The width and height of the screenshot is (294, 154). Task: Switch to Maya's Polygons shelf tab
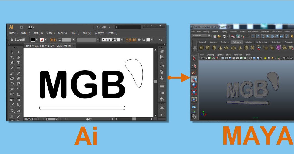237,42
